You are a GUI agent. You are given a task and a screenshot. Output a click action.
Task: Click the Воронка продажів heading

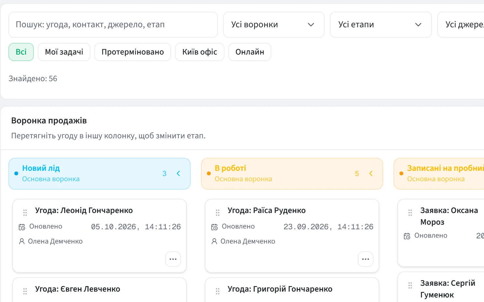point(49,121)
